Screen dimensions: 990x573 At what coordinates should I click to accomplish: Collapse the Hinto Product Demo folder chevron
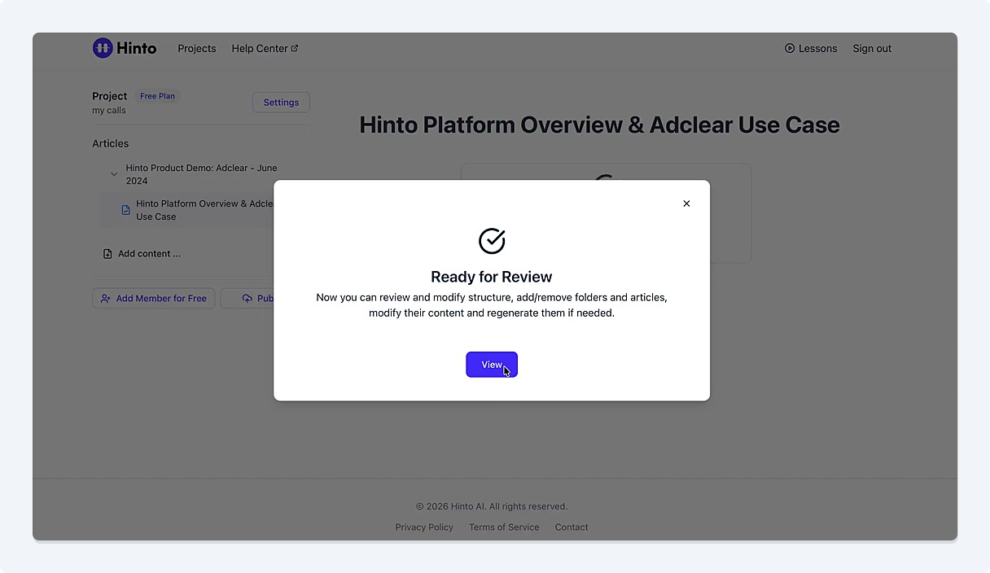click(x=114, y=174)
